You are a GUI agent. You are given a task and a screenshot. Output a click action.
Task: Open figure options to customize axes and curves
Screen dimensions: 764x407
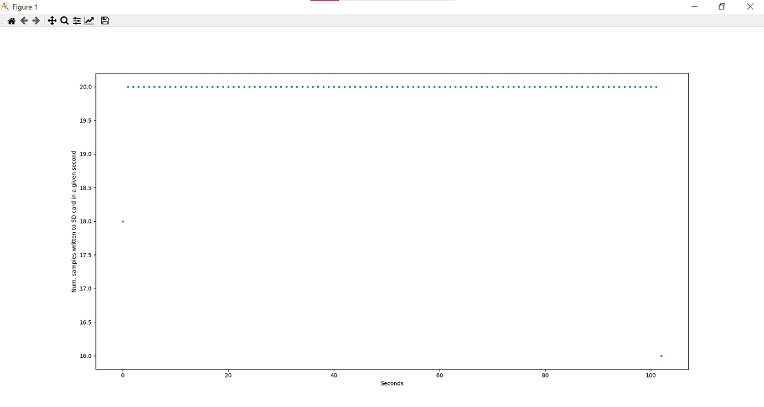click(90, 20)
